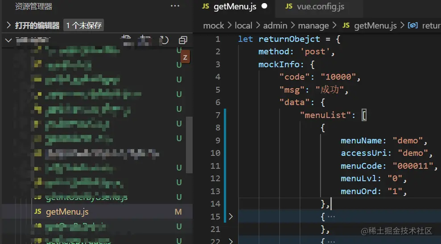This screenshot has width=441, height=244.
Task: Select 'local' in the breadcrumb
Action: [243, 25]
